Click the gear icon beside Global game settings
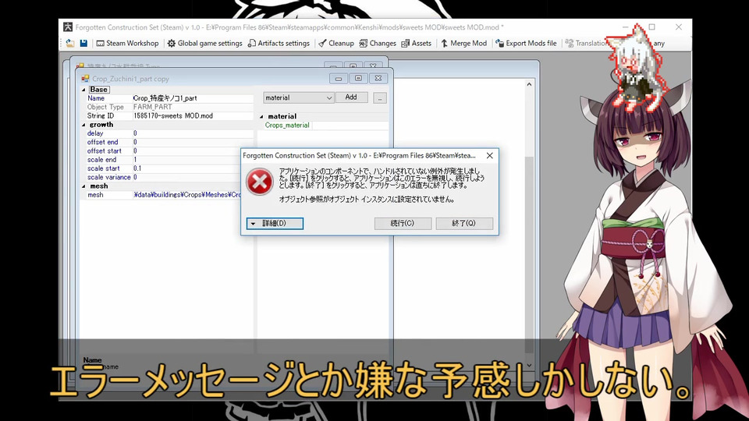This screenshot has width=749, height=421. point(172,43)
